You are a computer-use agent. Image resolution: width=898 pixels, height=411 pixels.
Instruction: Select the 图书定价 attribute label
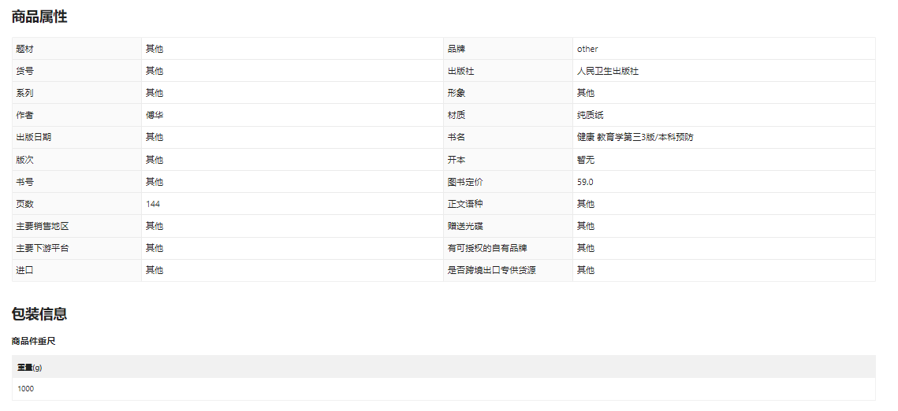point(465,182)
